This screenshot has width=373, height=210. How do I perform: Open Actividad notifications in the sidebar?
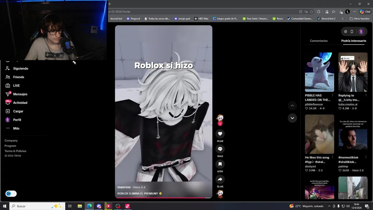tap(16, 103)
